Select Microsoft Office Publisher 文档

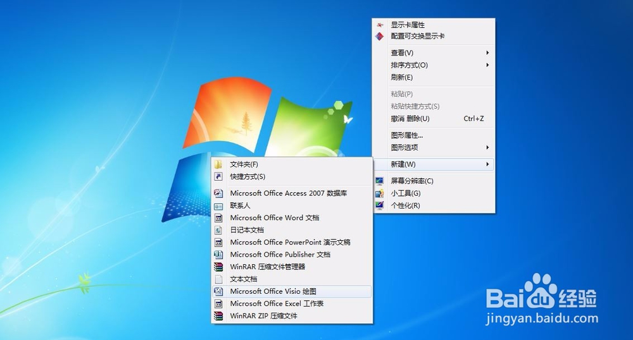click(x=292, y=255)
